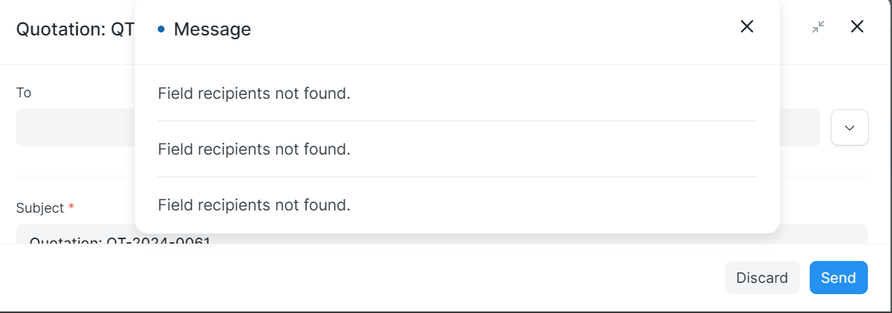Send the quotation email

(x=838, y=278)
